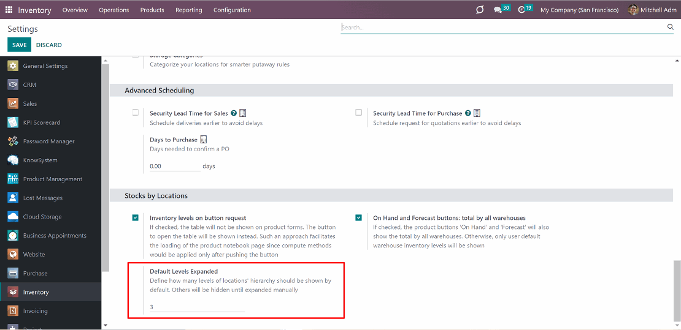Go to Website settings section label

[x=34, y=255]
